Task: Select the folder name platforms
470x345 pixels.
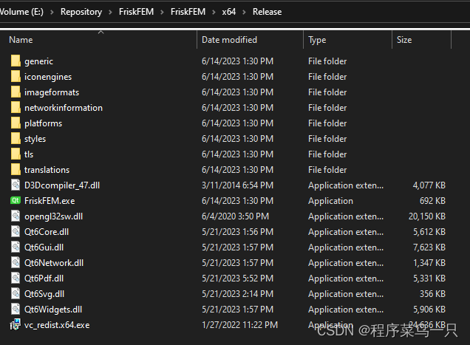Action: click(x=44, y=123)
